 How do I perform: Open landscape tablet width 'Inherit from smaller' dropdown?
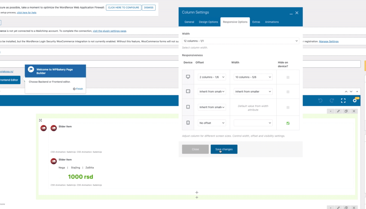pyautogui.click(x=253, y=92)
